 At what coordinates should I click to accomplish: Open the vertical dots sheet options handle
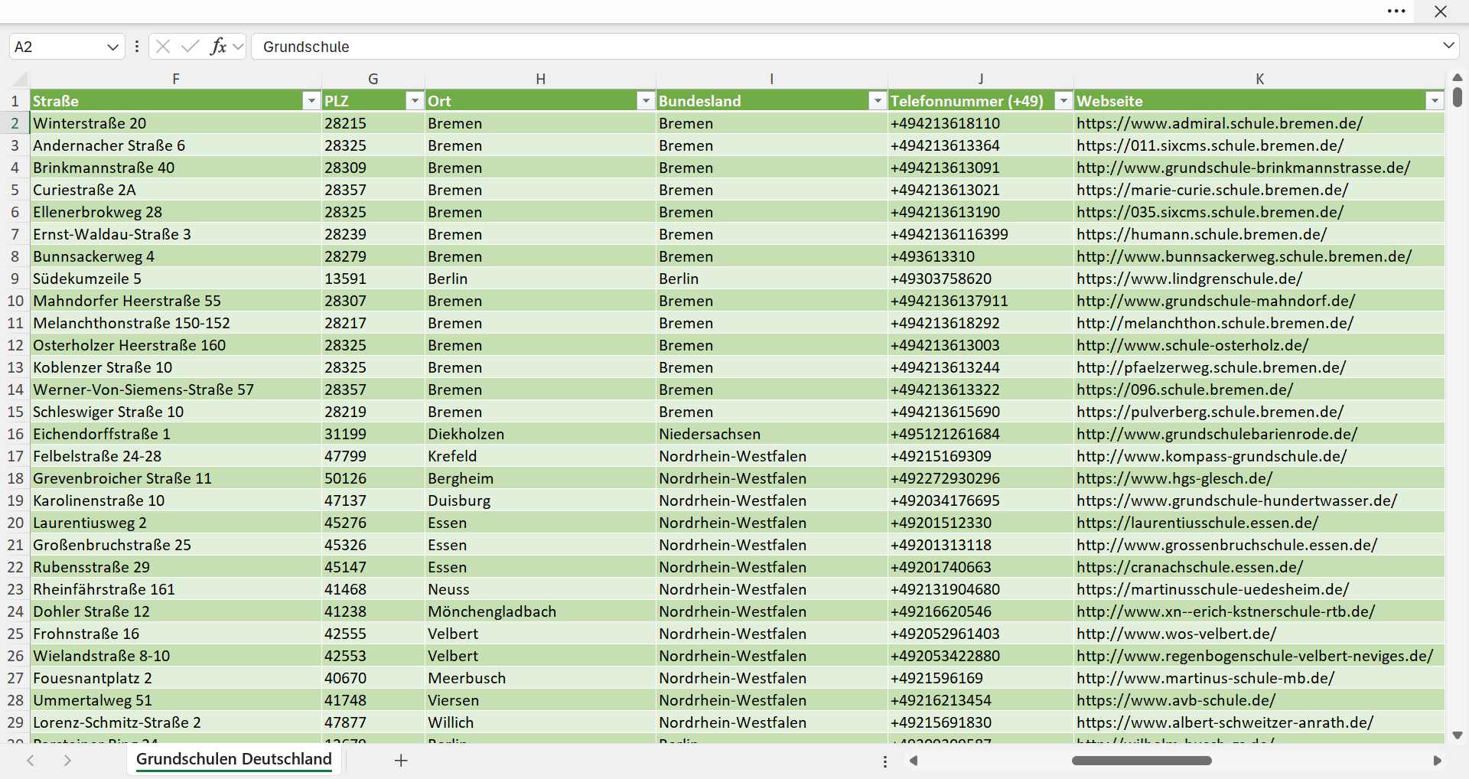tap(885, 761)
